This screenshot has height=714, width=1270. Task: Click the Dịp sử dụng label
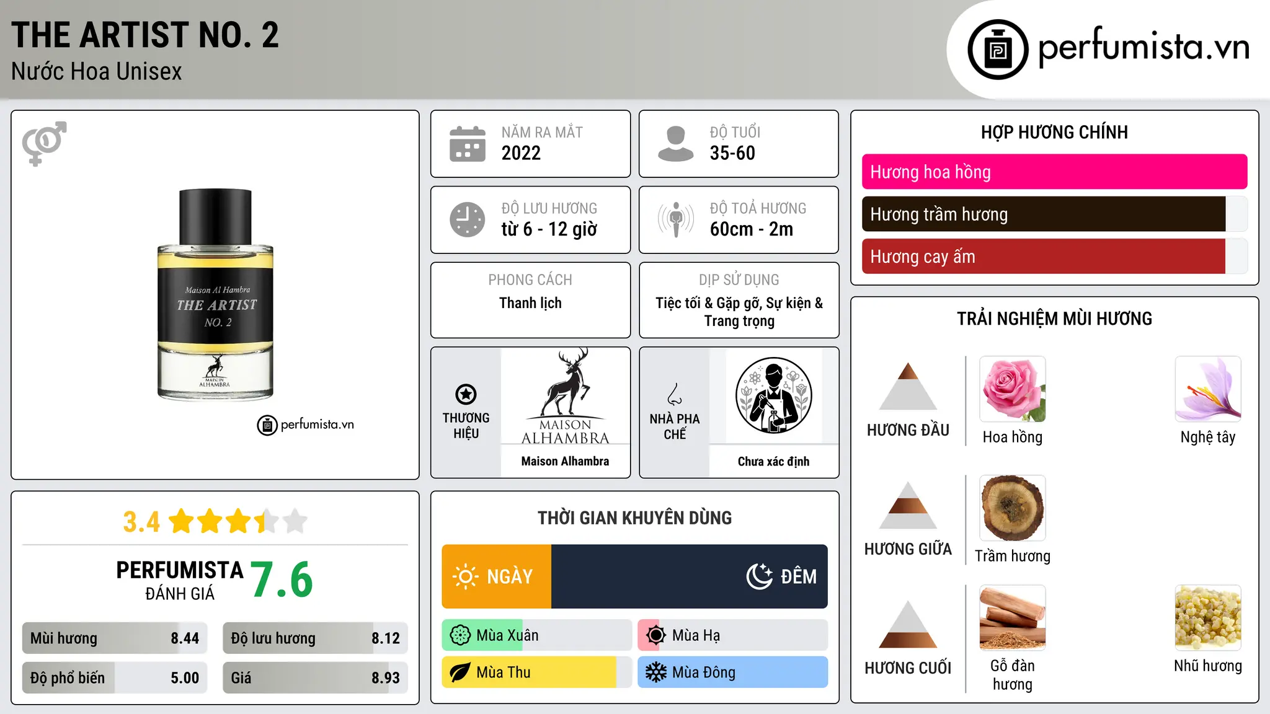[739, 280]
